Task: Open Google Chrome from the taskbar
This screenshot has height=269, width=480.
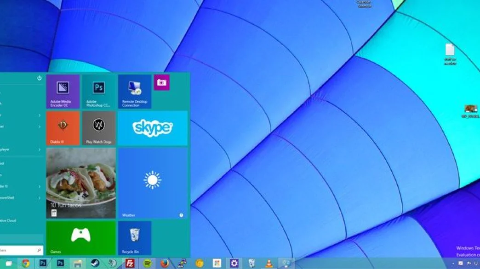Action: tap(25, 263)
